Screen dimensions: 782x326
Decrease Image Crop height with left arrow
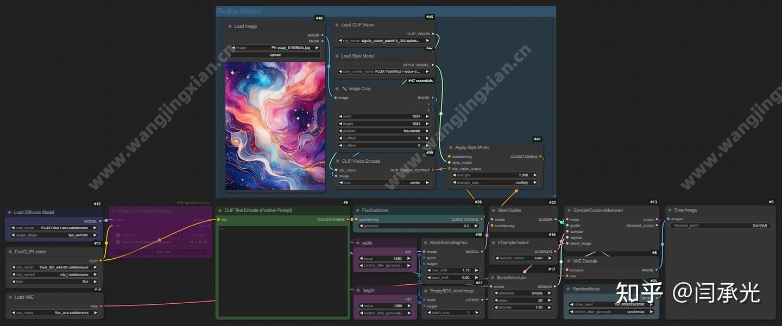coord(341,124)
